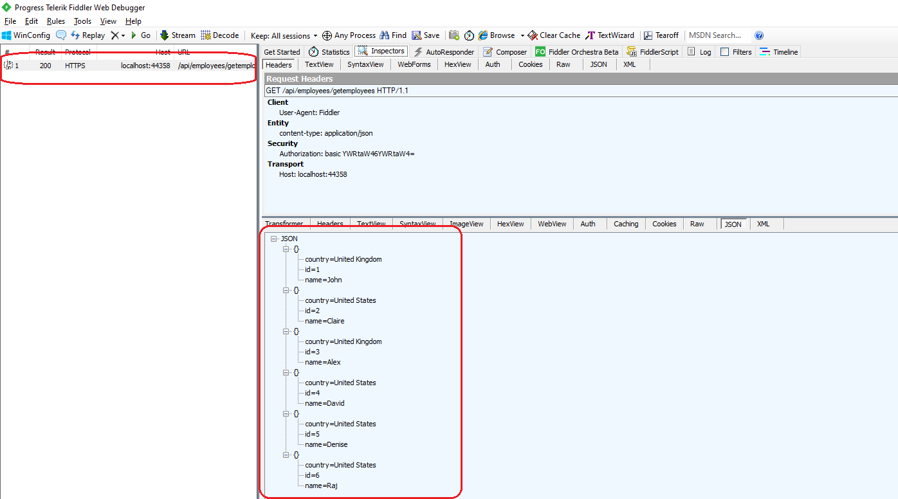The image size is (898, 499).
Task: Replay the selected session
Action: tap(87, 35)
